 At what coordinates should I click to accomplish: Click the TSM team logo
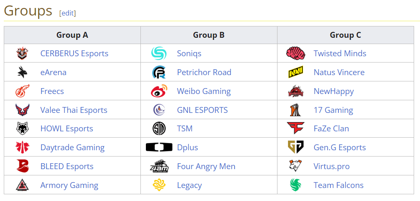[x=159, y=128]
